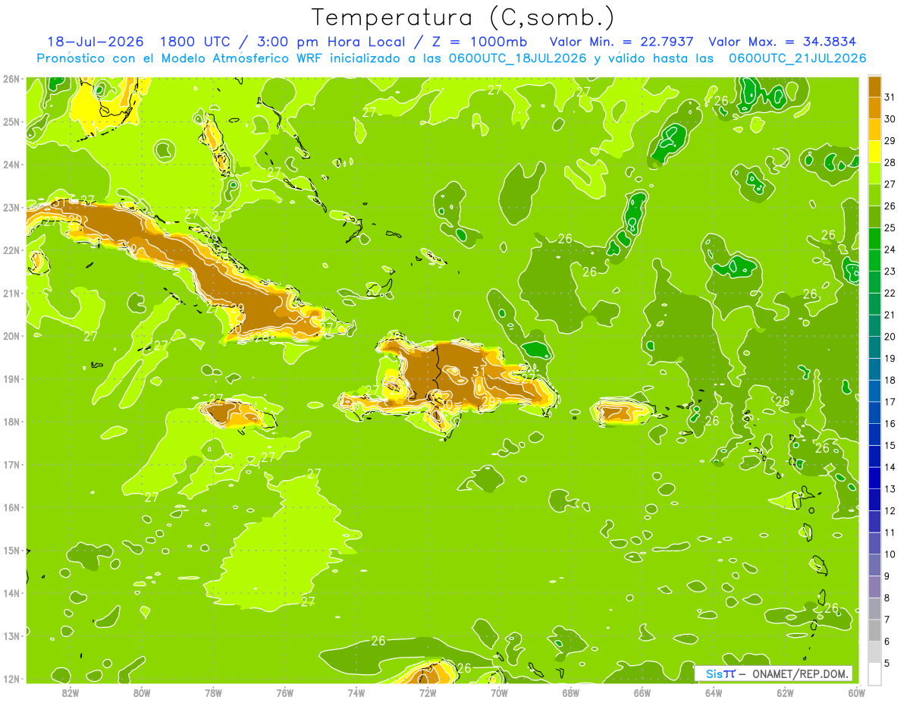Click colorbar legend value 12
Image resolution: width=910 pixels, height=703 pixels.
coord(890,510)
